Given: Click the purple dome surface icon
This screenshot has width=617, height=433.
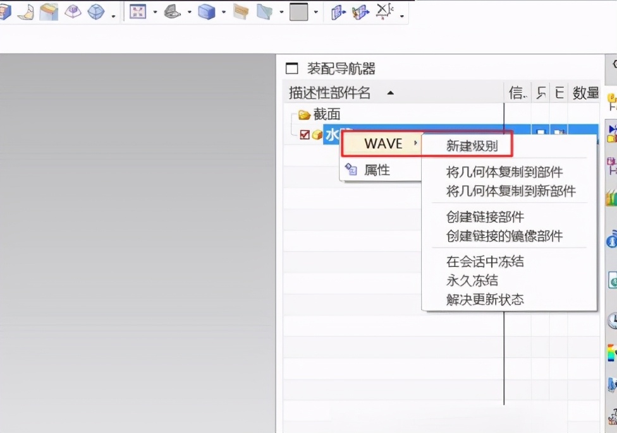Looking at the screenshot, I should tap(73, 11).
